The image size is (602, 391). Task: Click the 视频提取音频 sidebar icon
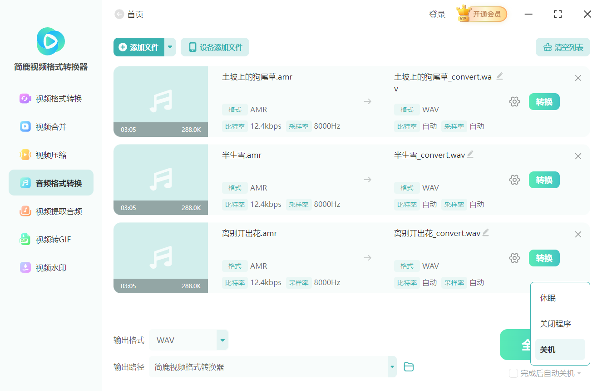point(25,211)
